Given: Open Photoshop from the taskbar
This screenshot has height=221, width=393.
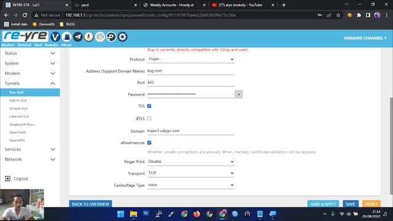Looking at the screenshot, I should [146, 214].
